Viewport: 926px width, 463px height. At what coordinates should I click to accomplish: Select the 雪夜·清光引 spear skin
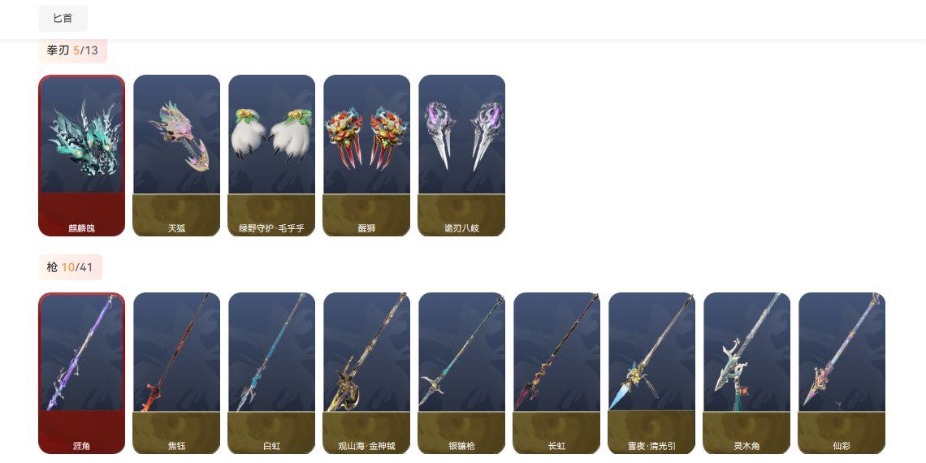[x=652, y=373]
